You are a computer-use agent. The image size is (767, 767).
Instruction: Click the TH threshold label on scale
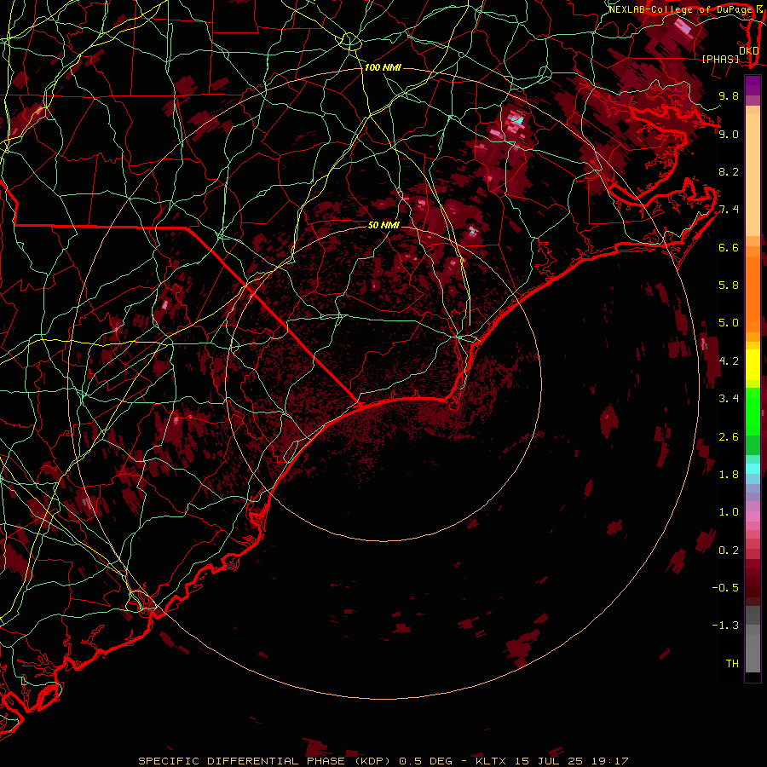pos(732,664)
